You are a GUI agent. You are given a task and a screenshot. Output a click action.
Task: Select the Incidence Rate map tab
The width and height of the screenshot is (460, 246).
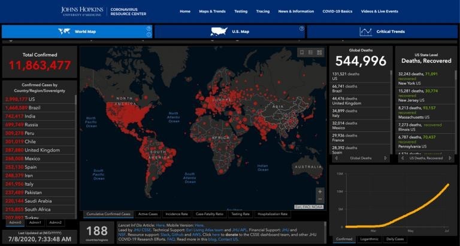[177, 214]
